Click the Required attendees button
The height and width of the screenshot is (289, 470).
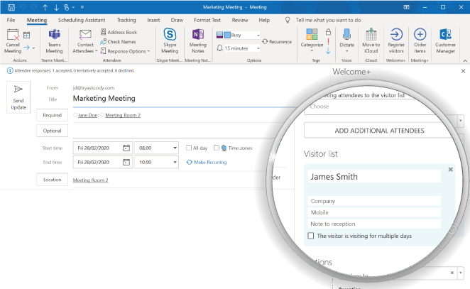pyautogui.click(x=52, y=115)
